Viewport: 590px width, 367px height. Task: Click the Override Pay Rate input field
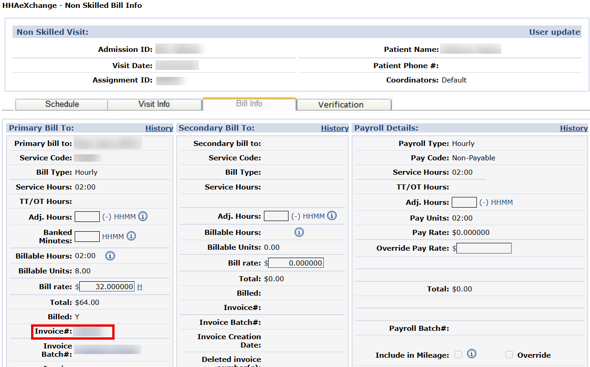coord(484,248)
